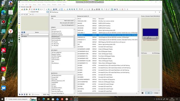Click the Windows Start button
This screenshot has height=101, width=180.
(x=2, y=99)
